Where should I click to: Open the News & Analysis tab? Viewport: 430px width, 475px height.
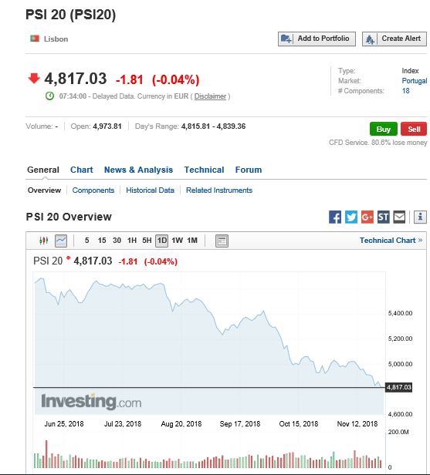click(138, 170)
